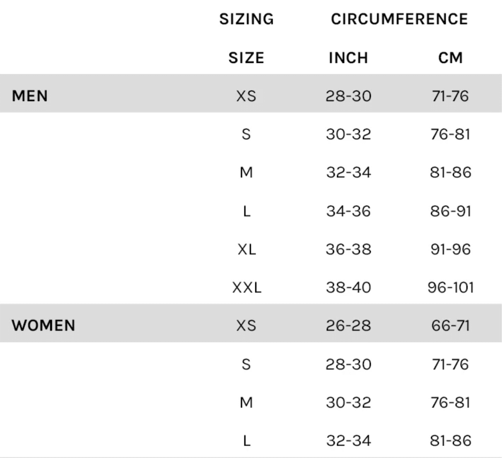Select the 36-38 inch measurement
The width and height of the screenshot is (502, 458).
348,249
